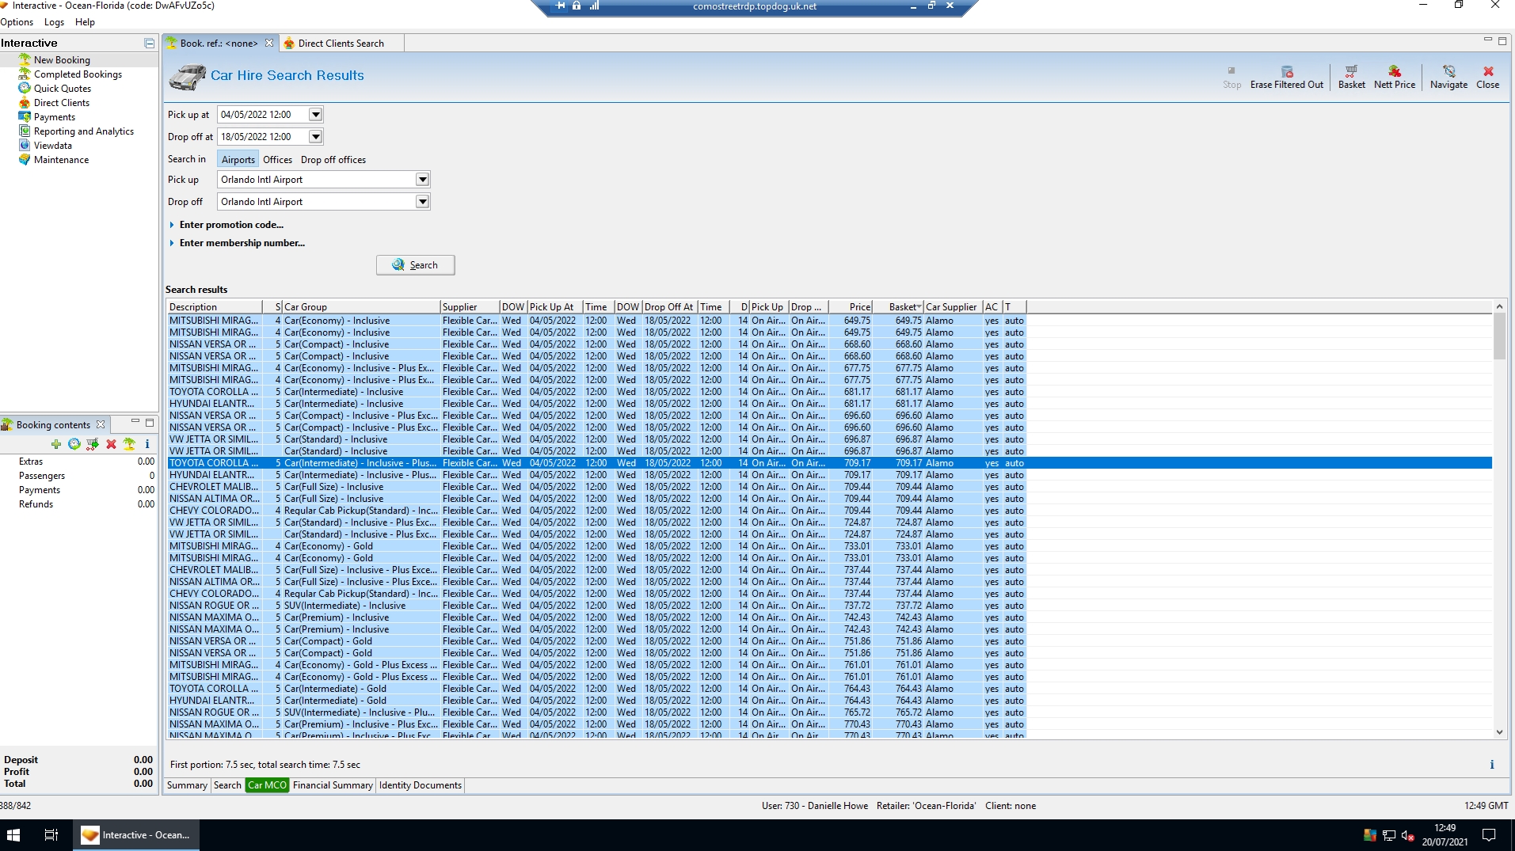
Task: Click the Search button
Action: (415, 265)
